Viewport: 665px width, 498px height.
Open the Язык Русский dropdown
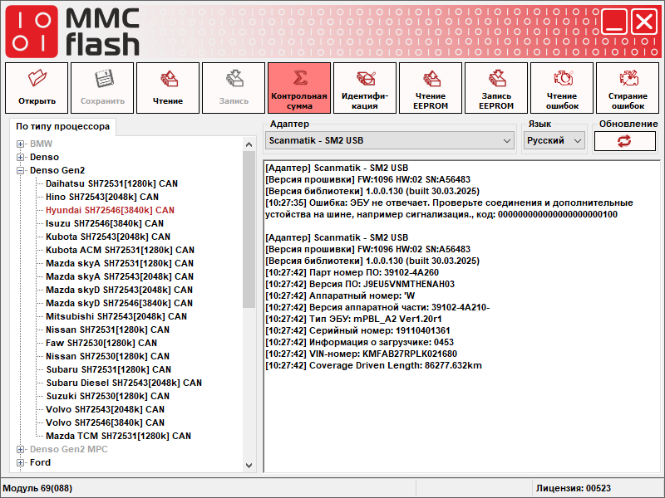click(554, 140)
